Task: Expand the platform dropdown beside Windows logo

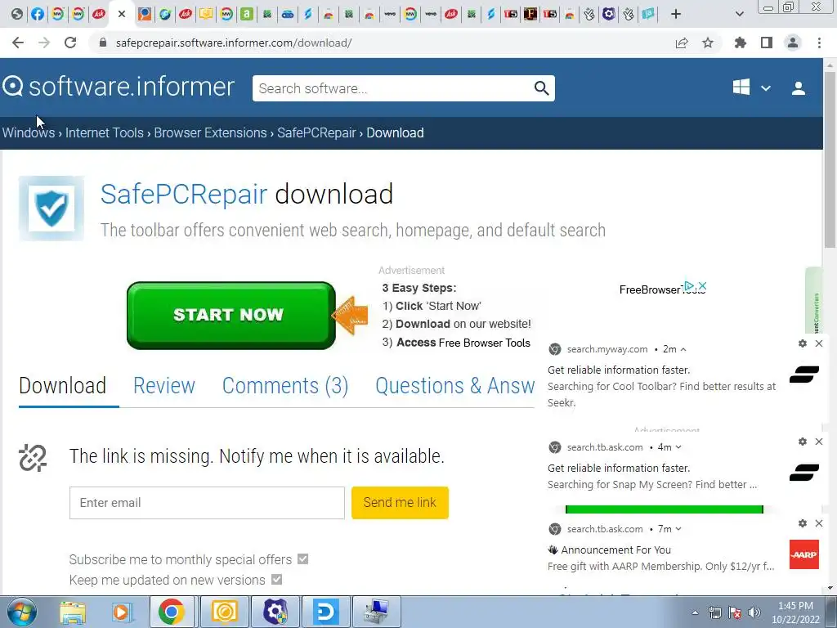Action: [765, 88]
